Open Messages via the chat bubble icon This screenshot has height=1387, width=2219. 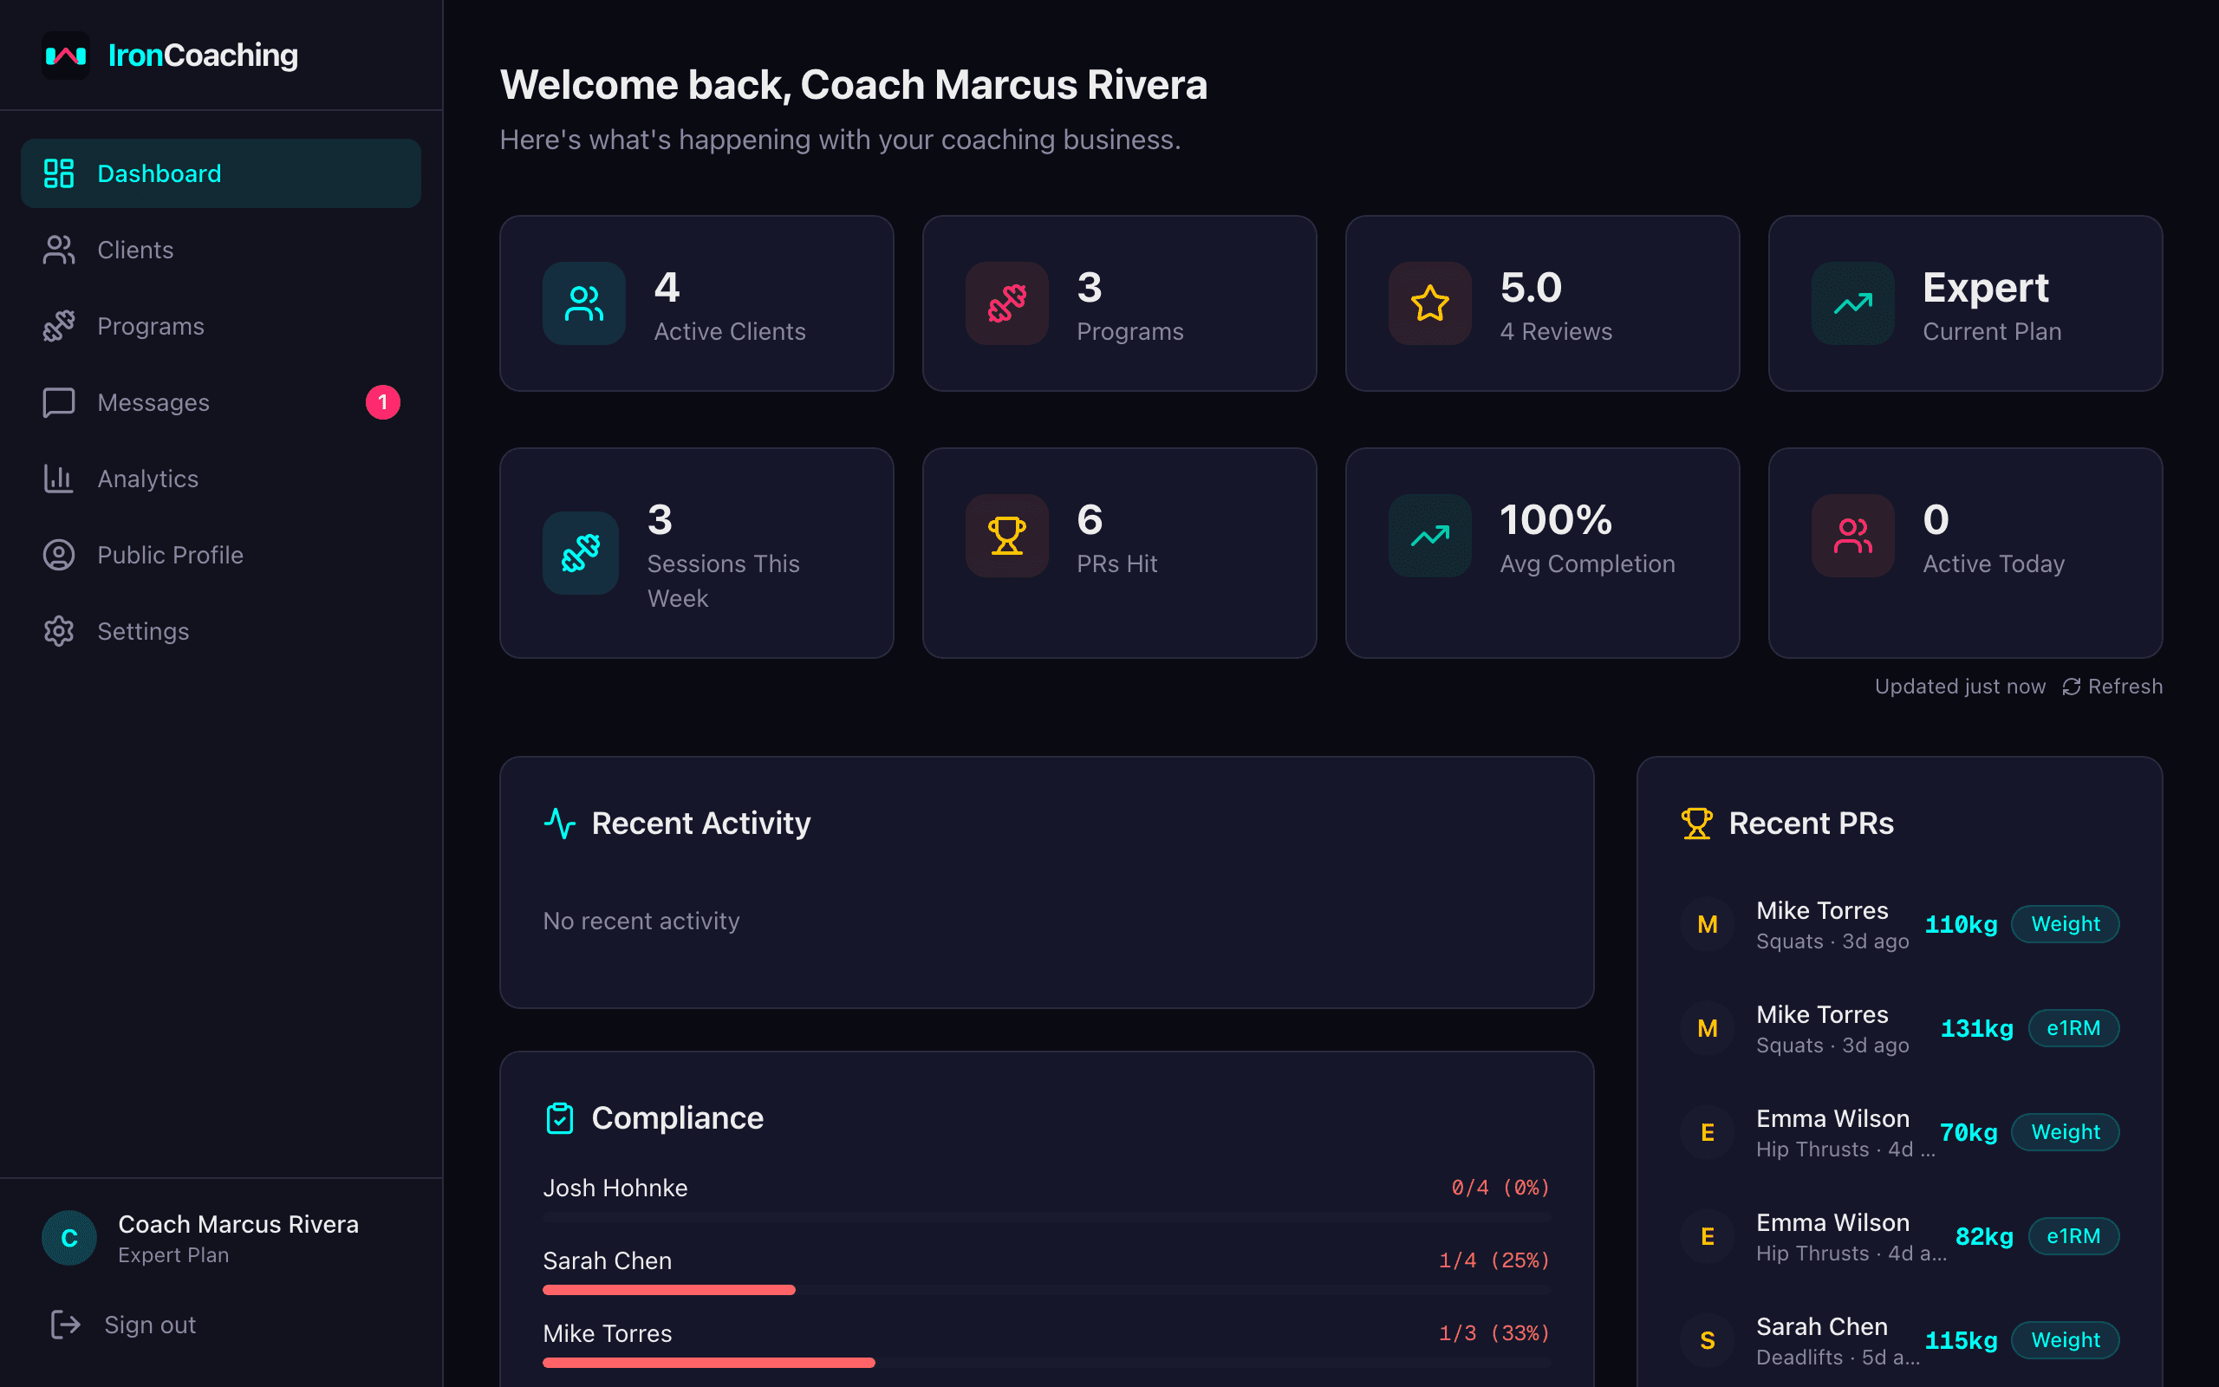pos(59,401)
